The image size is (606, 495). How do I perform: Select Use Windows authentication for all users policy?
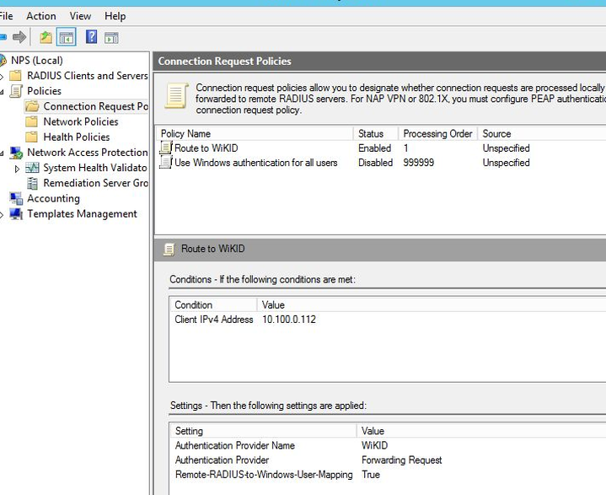255,163
